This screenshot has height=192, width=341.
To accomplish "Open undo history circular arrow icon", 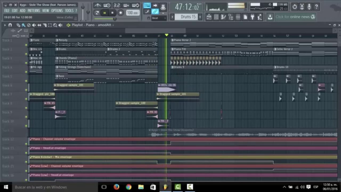I will tap(295, 7).
